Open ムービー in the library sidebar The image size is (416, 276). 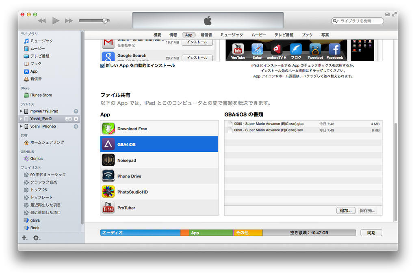click(x=34, y=49)
